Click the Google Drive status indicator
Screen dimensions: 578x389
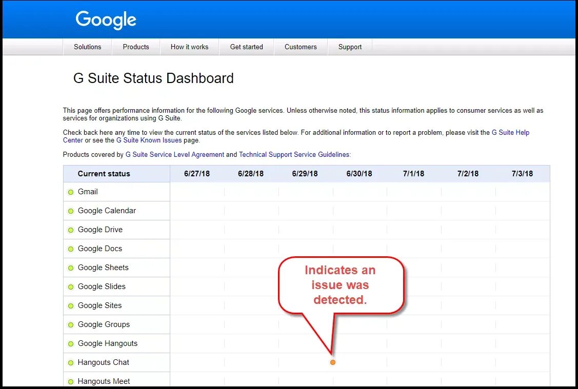(x=71, y=230)
